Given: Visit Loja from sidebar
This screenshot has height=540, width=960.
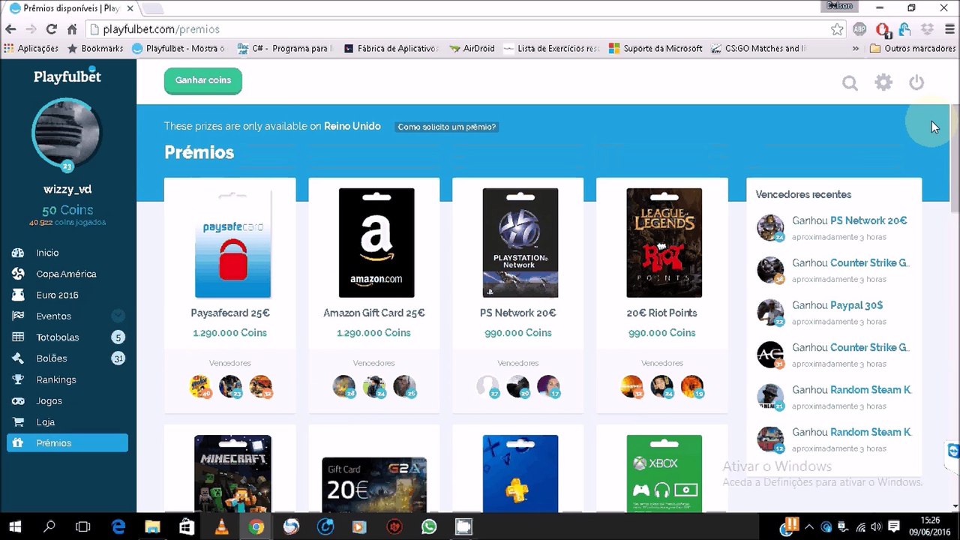Looking at the screenshot, I should click(x=46, y=421).
